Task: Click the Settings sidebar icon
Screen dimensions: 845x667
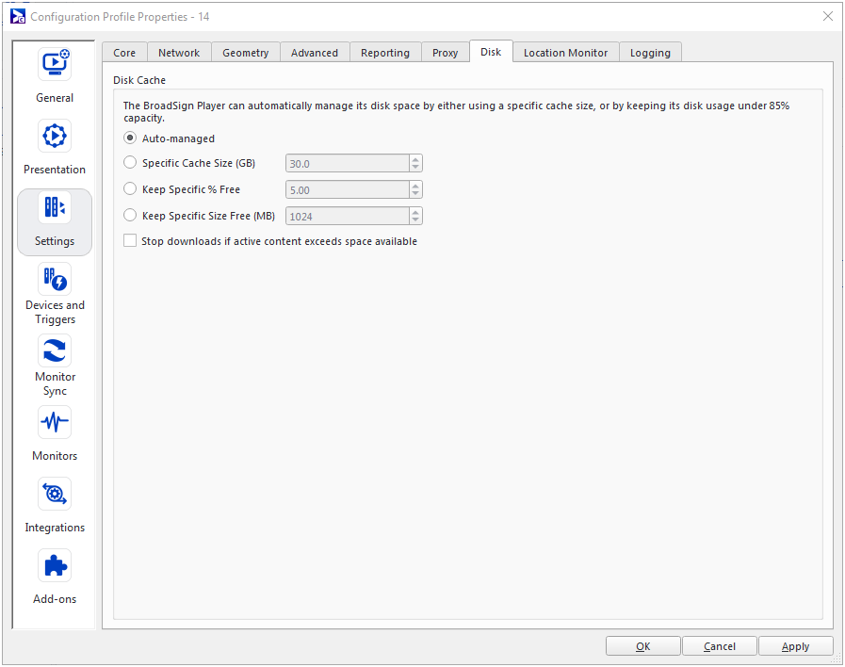Action: pyautogui.click(x=55, y=208)
